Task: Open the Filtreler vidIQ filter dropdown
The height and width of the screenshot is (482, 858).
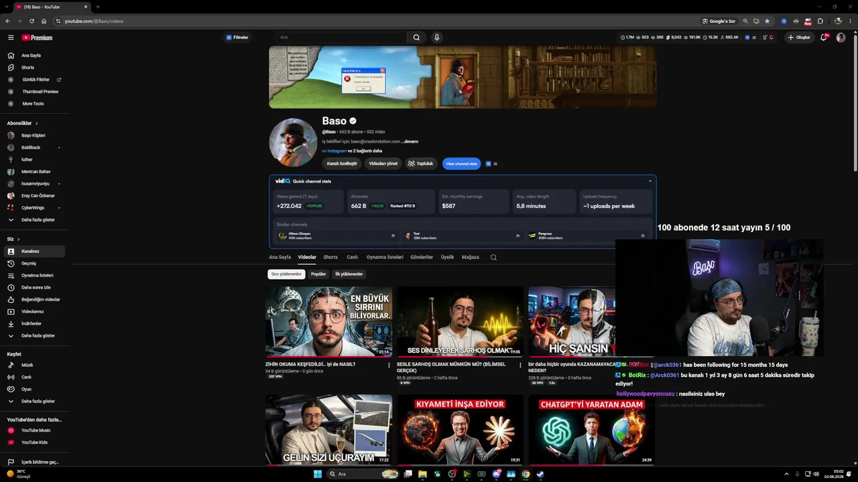Action: click(237, 37)
